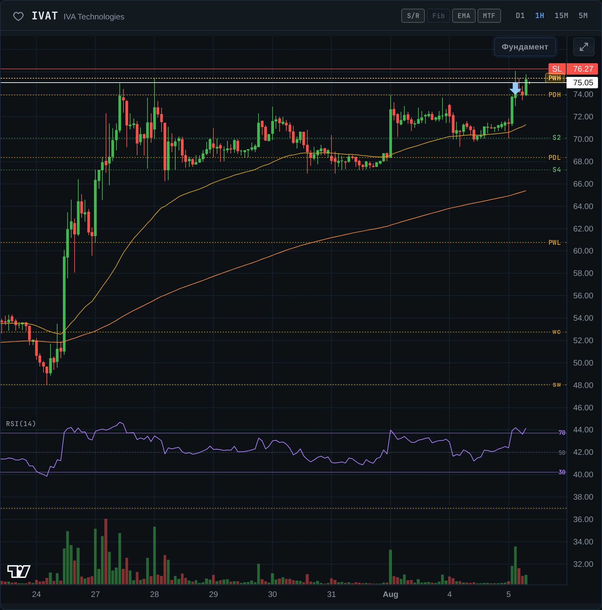This screenshot has height=610, width=602.
Task: Click the PWL level label
Action: (555, 242)
